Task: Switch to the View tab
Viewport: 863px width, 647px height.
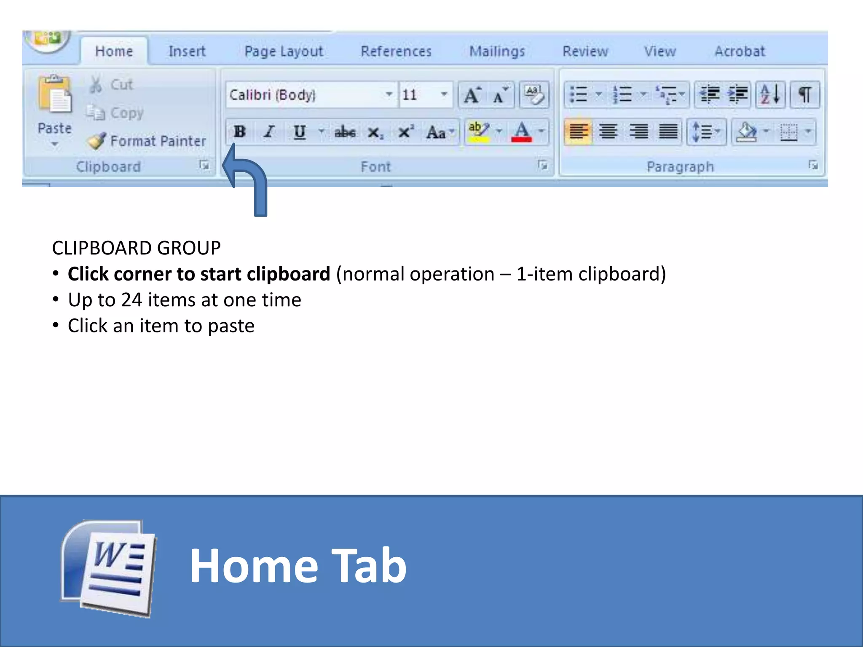Action: (660, 51)
